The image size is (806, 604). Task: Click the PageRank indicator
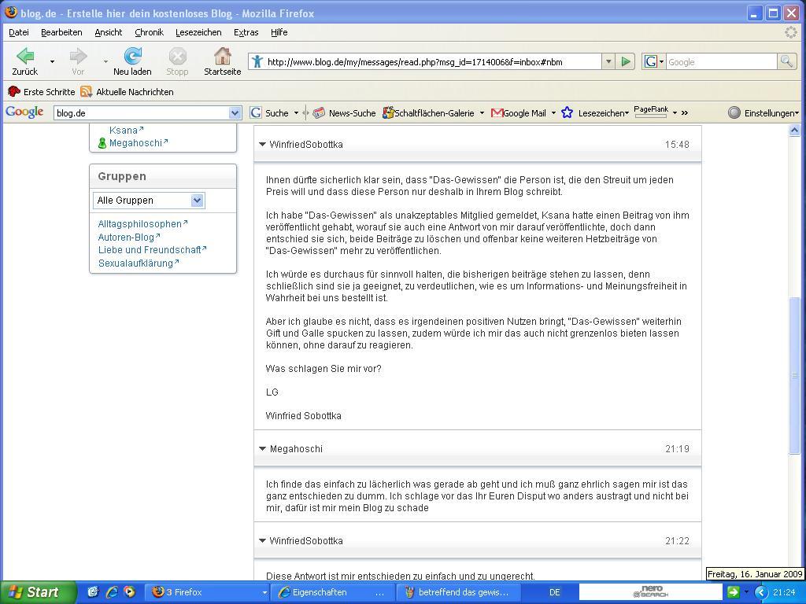coord(651,112)
